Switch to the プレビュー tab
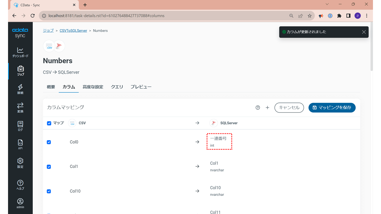Image resolution: width=381 pixels, height=214 pixels. pyautogui.click(x=141, y=87)
